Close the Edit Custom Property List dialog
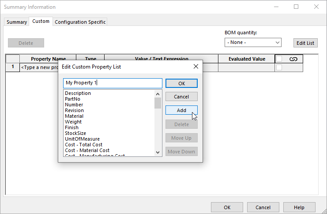Viewport: 327px width, 214px height. (196, 66)
